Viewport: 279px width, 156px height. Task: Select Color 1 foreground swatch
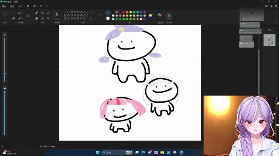tap(108, 13)
